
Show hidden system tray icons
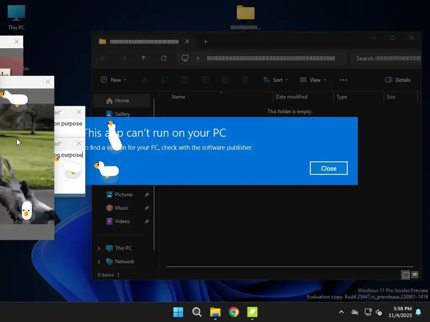pyautogui.click(x=341, y=312)
